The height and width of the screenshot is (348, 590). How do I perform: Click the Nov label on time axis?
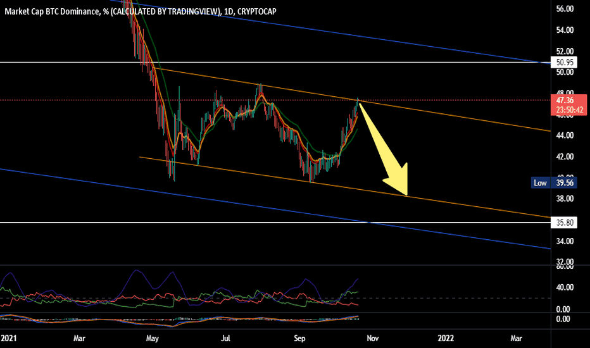(372, 339)
